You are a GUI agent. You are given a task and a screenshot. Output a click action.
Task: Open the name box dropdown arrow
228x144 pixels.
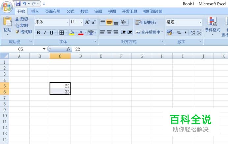pos(44,49)
